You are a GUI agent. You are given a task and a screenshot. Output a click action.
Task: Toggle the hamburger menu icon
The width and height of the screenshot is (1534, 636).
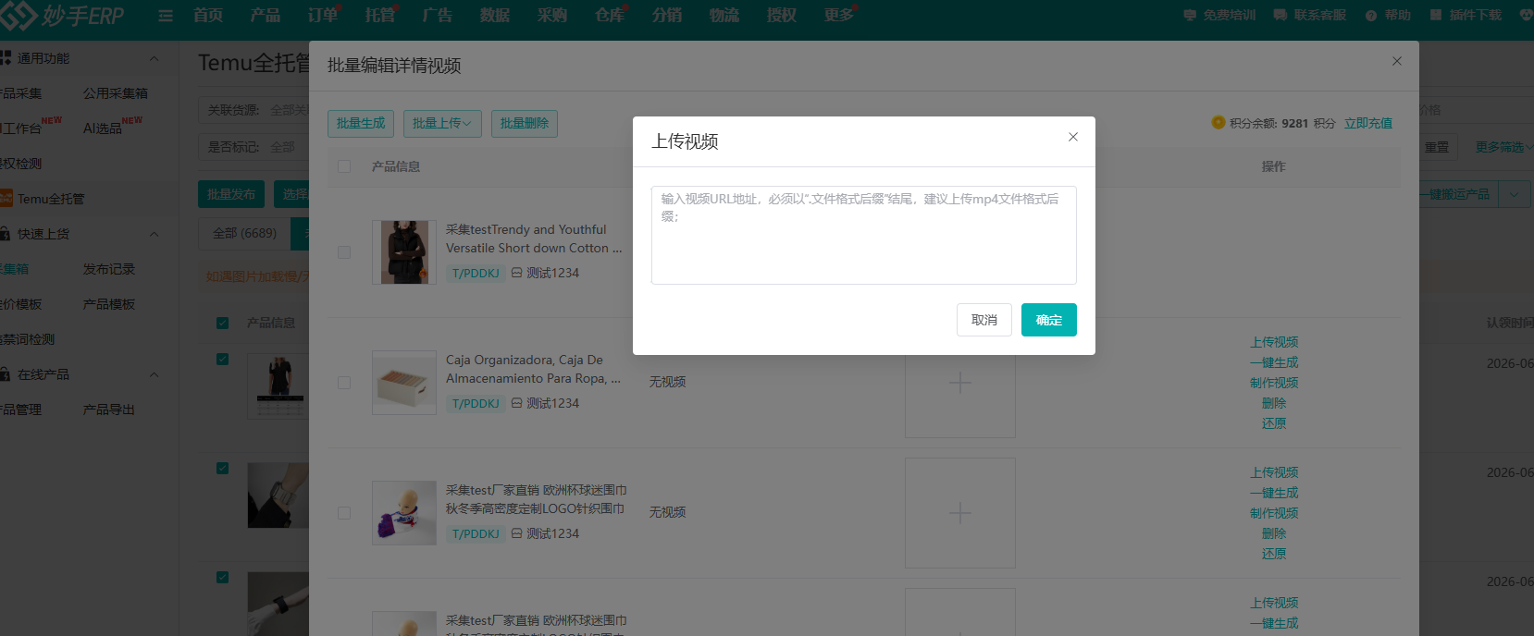(166, 16)
